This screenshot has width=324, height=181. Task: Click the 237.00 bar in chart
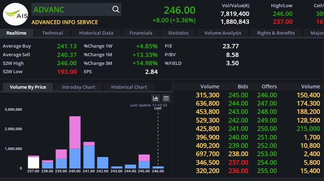point(34,162)
